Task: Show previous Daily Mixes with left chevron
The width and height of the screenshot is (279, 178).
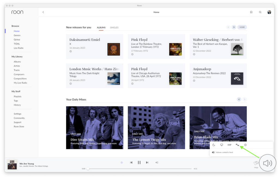Action: pos(239,99)
